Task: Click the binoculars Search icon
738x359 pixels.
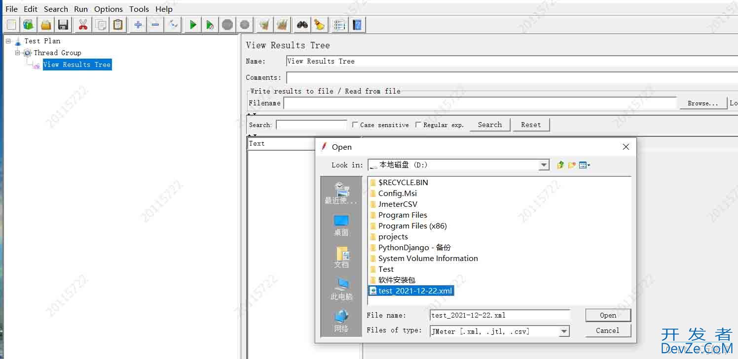Action: point(302,25)
